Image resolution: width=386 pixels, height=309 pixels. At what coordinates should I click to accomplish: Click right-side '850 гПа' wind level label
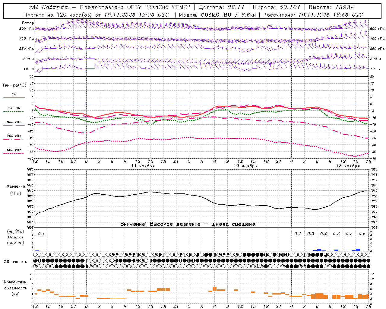tap(377, 49)
